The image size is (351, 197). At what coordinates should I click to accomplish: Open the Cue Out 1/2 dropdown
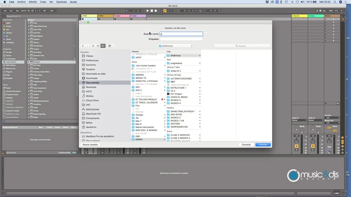[x=332, y=117]
